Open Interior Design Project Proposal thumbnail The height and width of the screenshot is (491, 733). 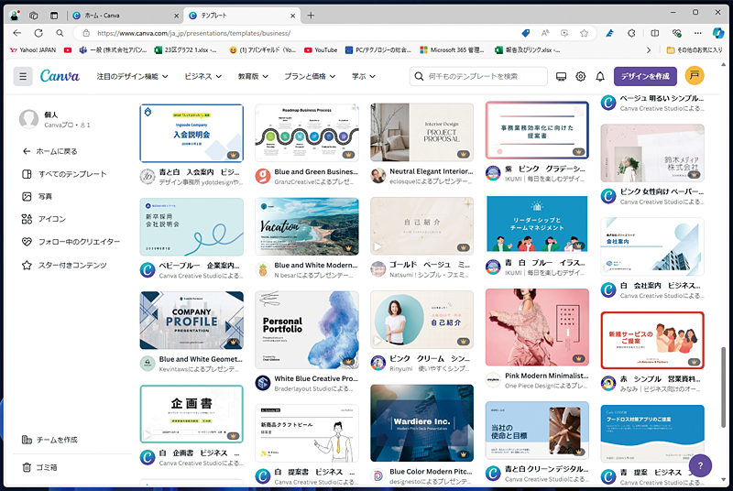[x=421, y=133]
